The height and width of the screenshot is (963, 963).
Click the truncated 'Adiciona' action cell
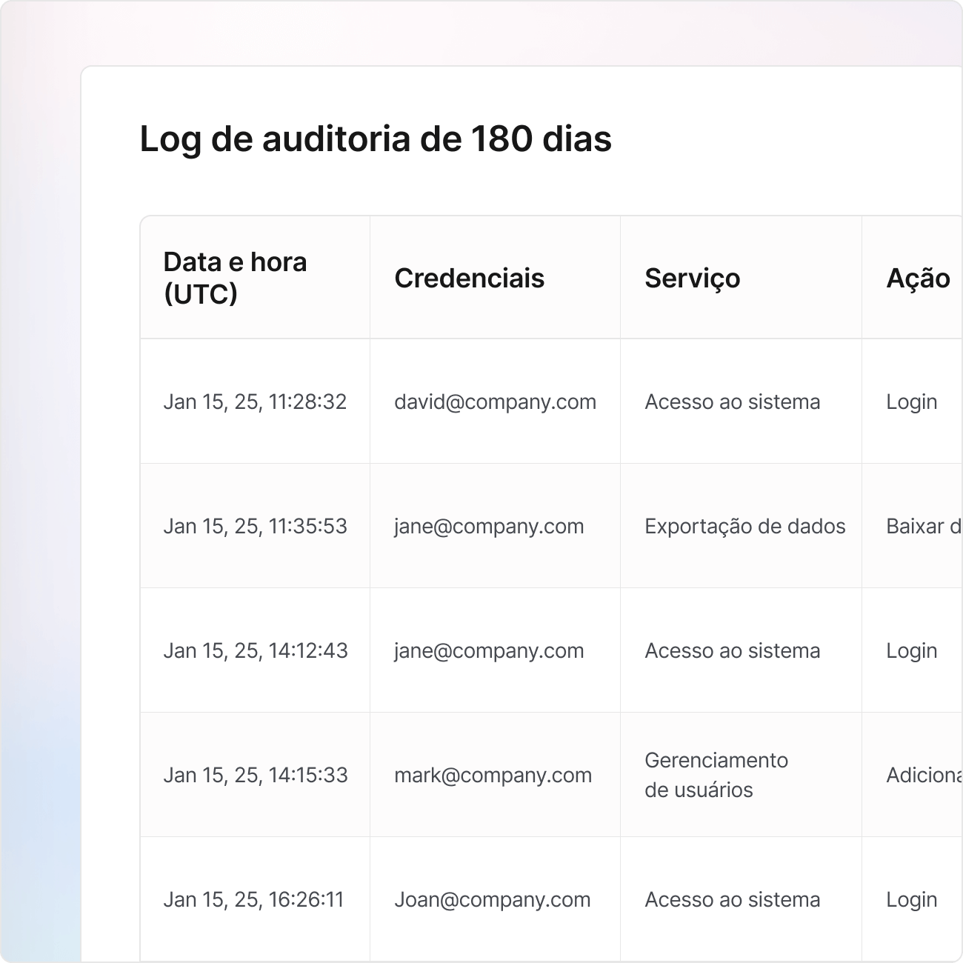[924, 775]
